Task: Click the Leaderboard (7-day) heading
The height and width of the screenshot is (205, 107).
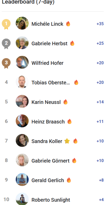Action: click(28, 2)
